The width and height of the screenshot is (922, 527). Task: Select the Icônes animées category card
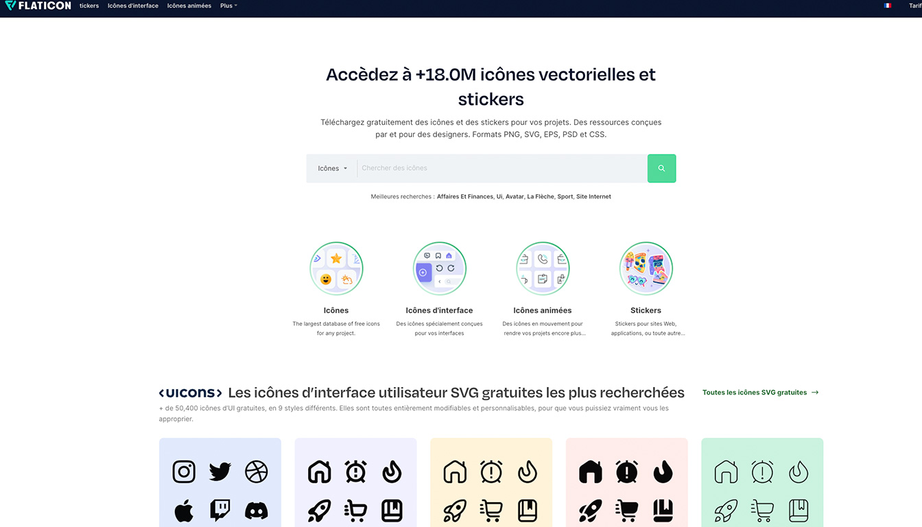[543, 268]
